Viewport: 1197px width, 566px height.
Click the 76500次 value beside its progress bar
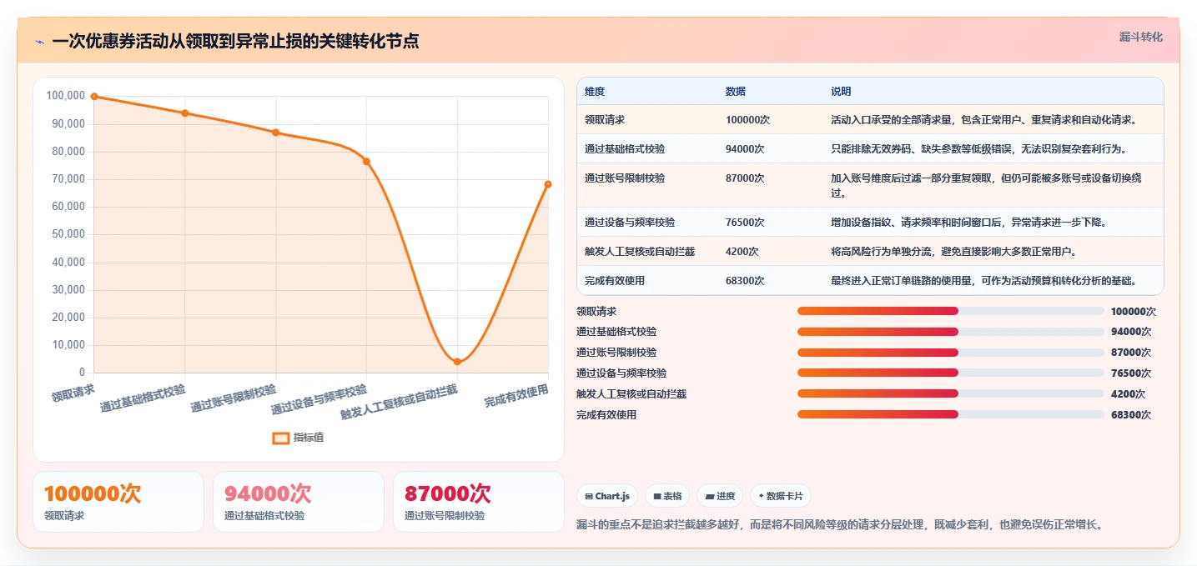(x=1131, y=373)
